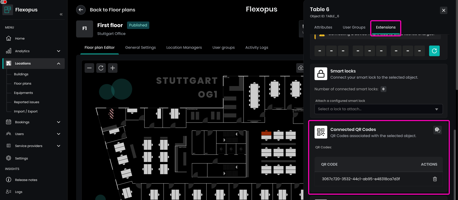458x200 pixels.
Task: Click the teal refresh device code button
Action: click(434, 51)
